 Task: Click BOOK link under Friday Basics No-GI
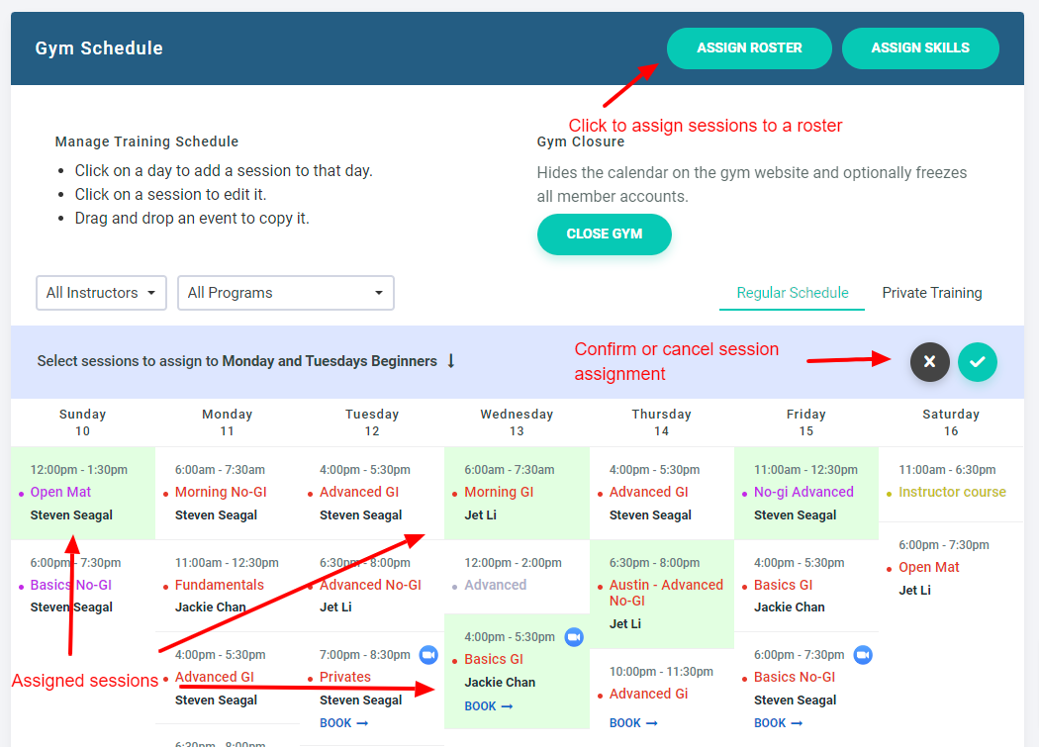[778, 723]
